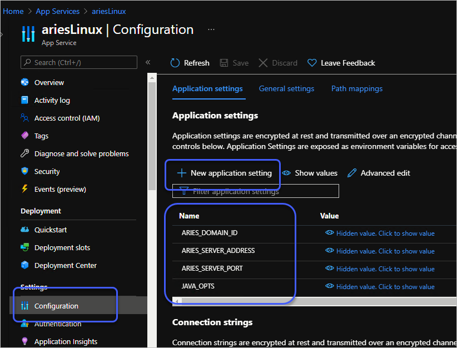
Task: Reveal hidden value for ARIES_DOMAIN_ID
Action: [x=380, y=233]
